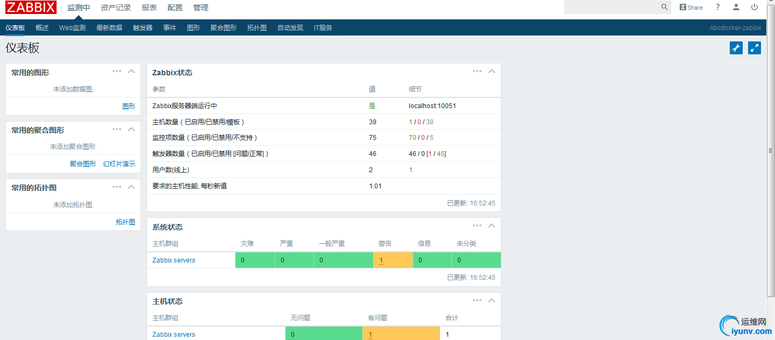Open the Zabbix servers link in 系统状态

point(174,260)
